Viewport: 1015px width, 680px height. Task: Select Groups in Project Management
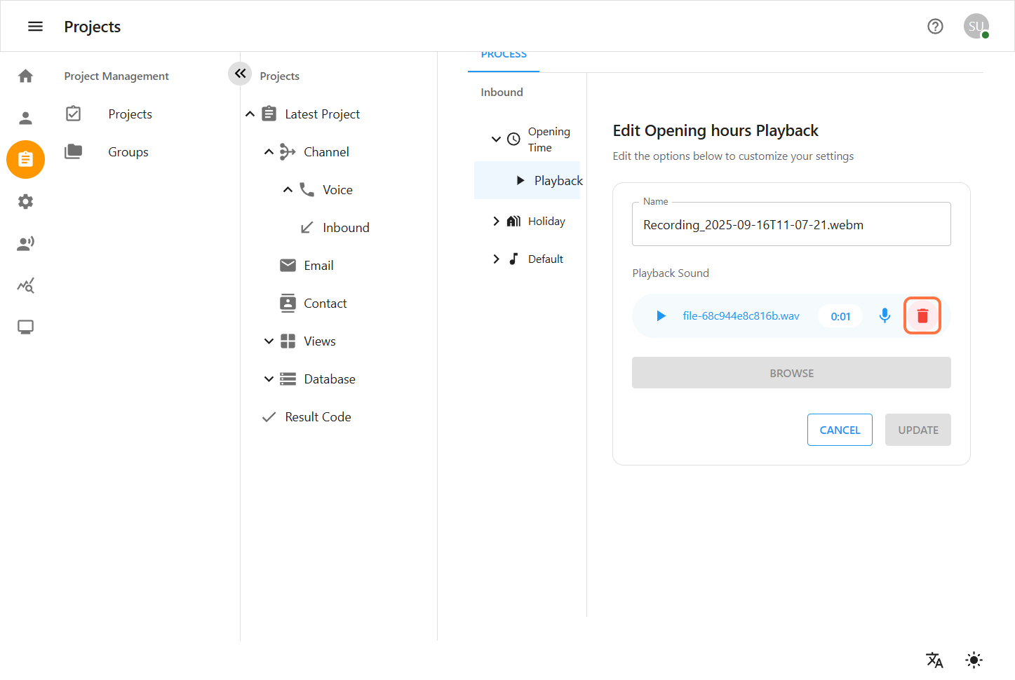coord(128,152)
